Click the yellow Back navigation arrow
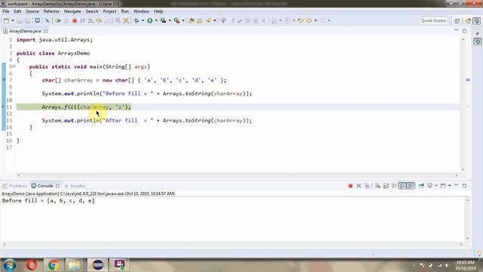Viewport: 483px width, 272px height. click(300, 20)
